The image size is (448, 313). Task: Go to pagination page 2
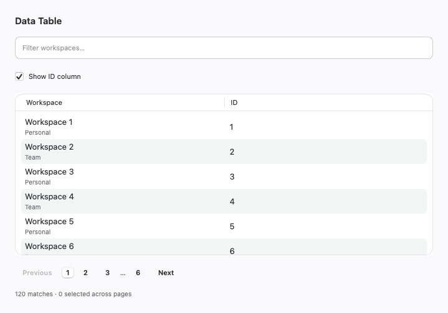pyautogui.click(x=85, y=273)
